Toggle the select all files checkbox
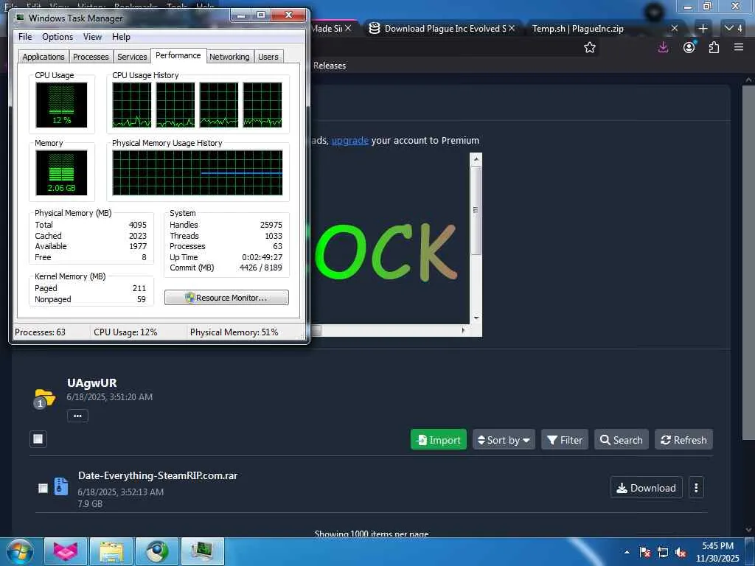 [x=38, y=439]
